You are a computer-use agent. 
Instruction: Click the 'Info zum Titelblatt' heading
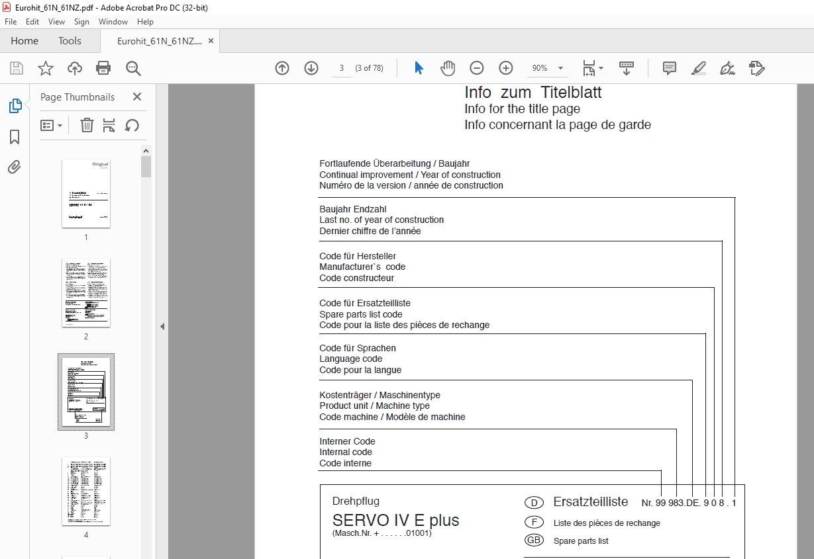[533, 93]
